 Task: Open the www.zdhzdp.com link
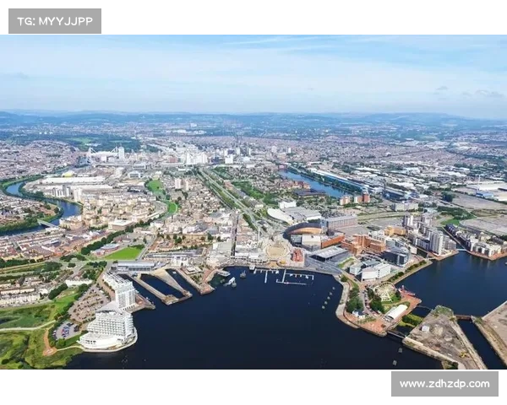pos(444,384)
